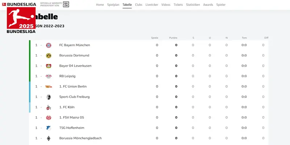Click Offizielle Webseite präsentiert von text
This screenshot has width=290, height=145.
click(x=51, y=4)
